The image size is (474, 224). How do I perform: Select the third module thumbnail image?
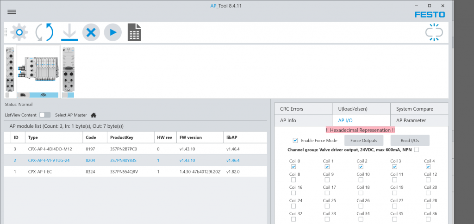tap(68, 69)
